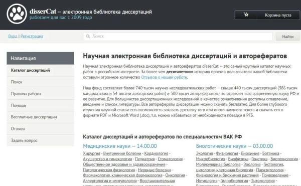
Task: Open the 'Генетика' link
Action: [x=259, y=159]
